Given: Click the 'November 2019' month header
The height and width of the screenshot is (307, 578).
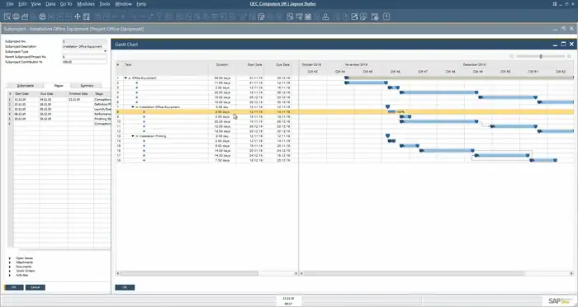Looking at the screenshot, I should point(356,65).
